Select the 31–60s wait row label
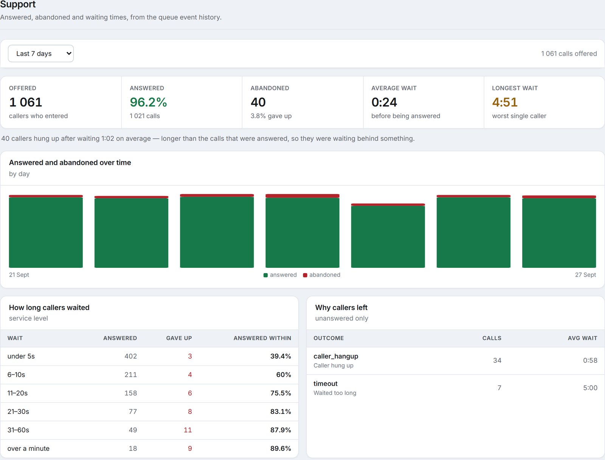Viewport: 605px width, 460px height. pos(18,430)
